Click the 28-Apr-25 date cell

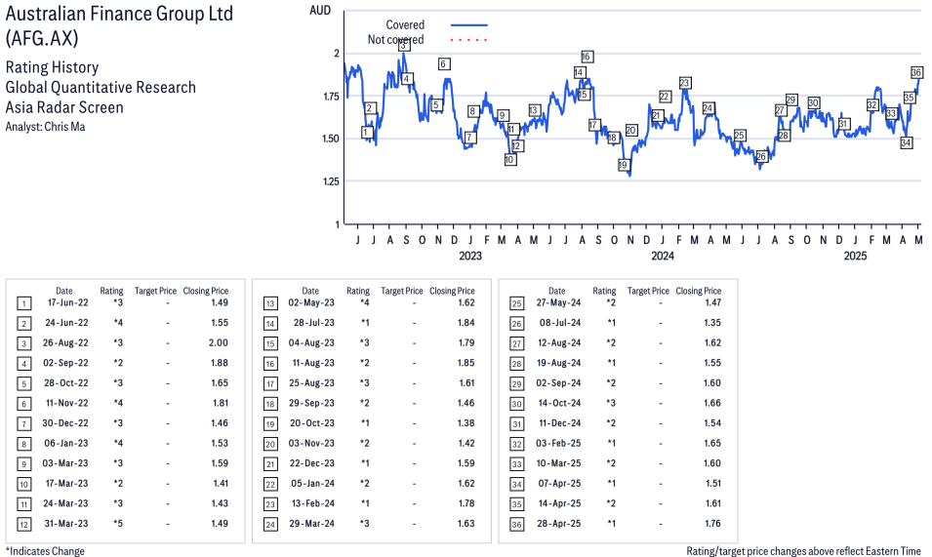pyautogui.click(x=559, y=524)
